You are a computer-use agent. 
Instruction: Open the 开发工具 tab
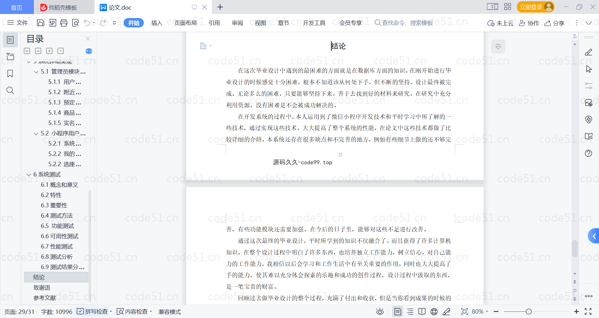pyautogui.click(x=314, y=23)
